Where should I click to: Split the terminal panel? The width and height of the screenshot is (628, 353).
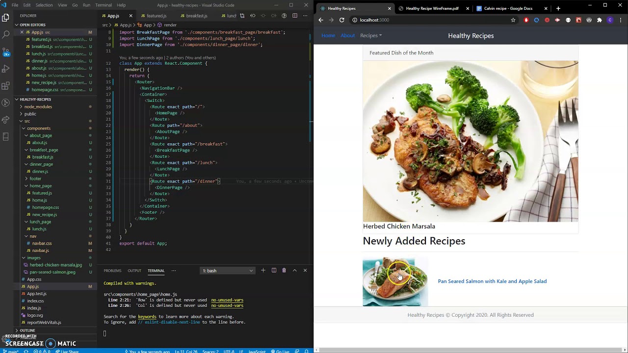pyautogui.click(x=274, y=271)
